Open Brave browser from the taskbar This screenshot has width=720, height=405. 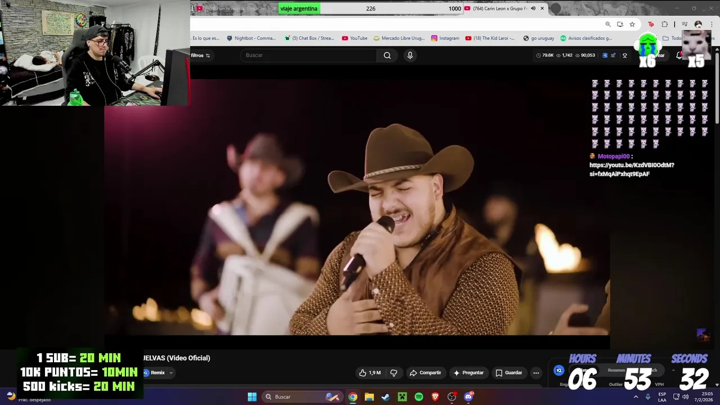pyautogui.click(x=435, y=397)
